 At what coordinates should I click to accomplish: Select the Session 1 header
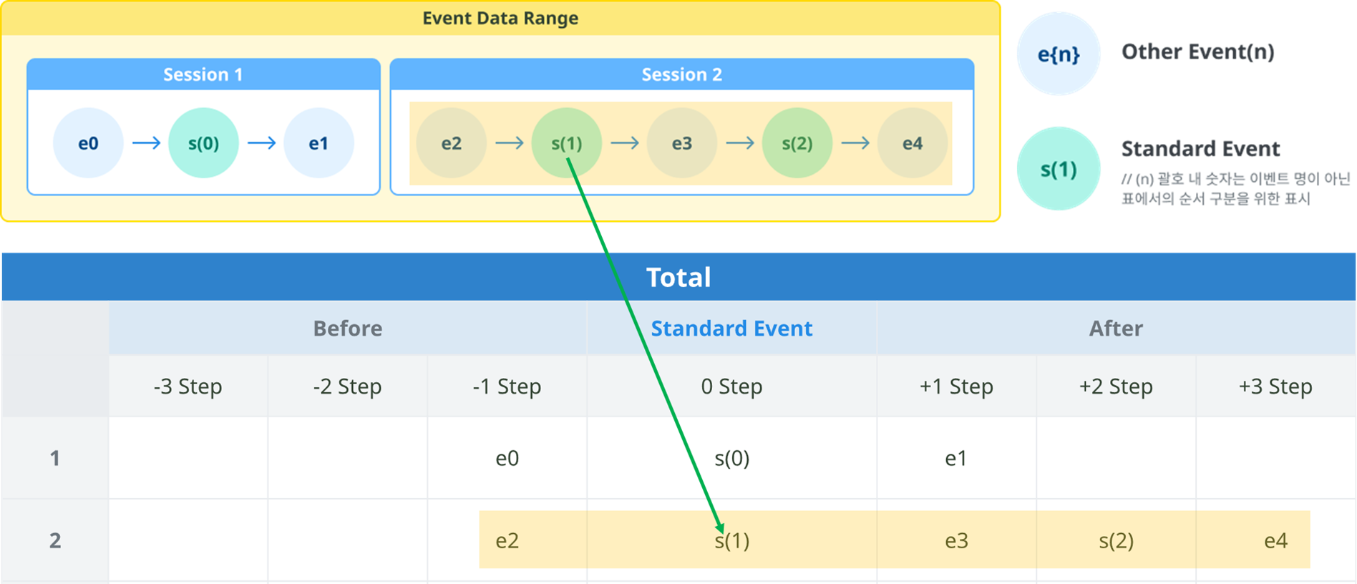click(203, 74)
